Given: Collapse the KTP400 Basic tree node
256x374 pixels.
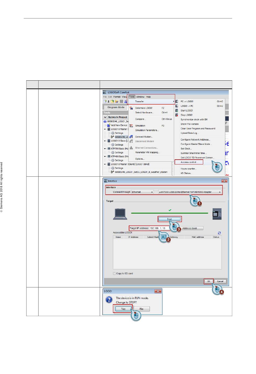Looking at the screenshot, I should 105,156.
